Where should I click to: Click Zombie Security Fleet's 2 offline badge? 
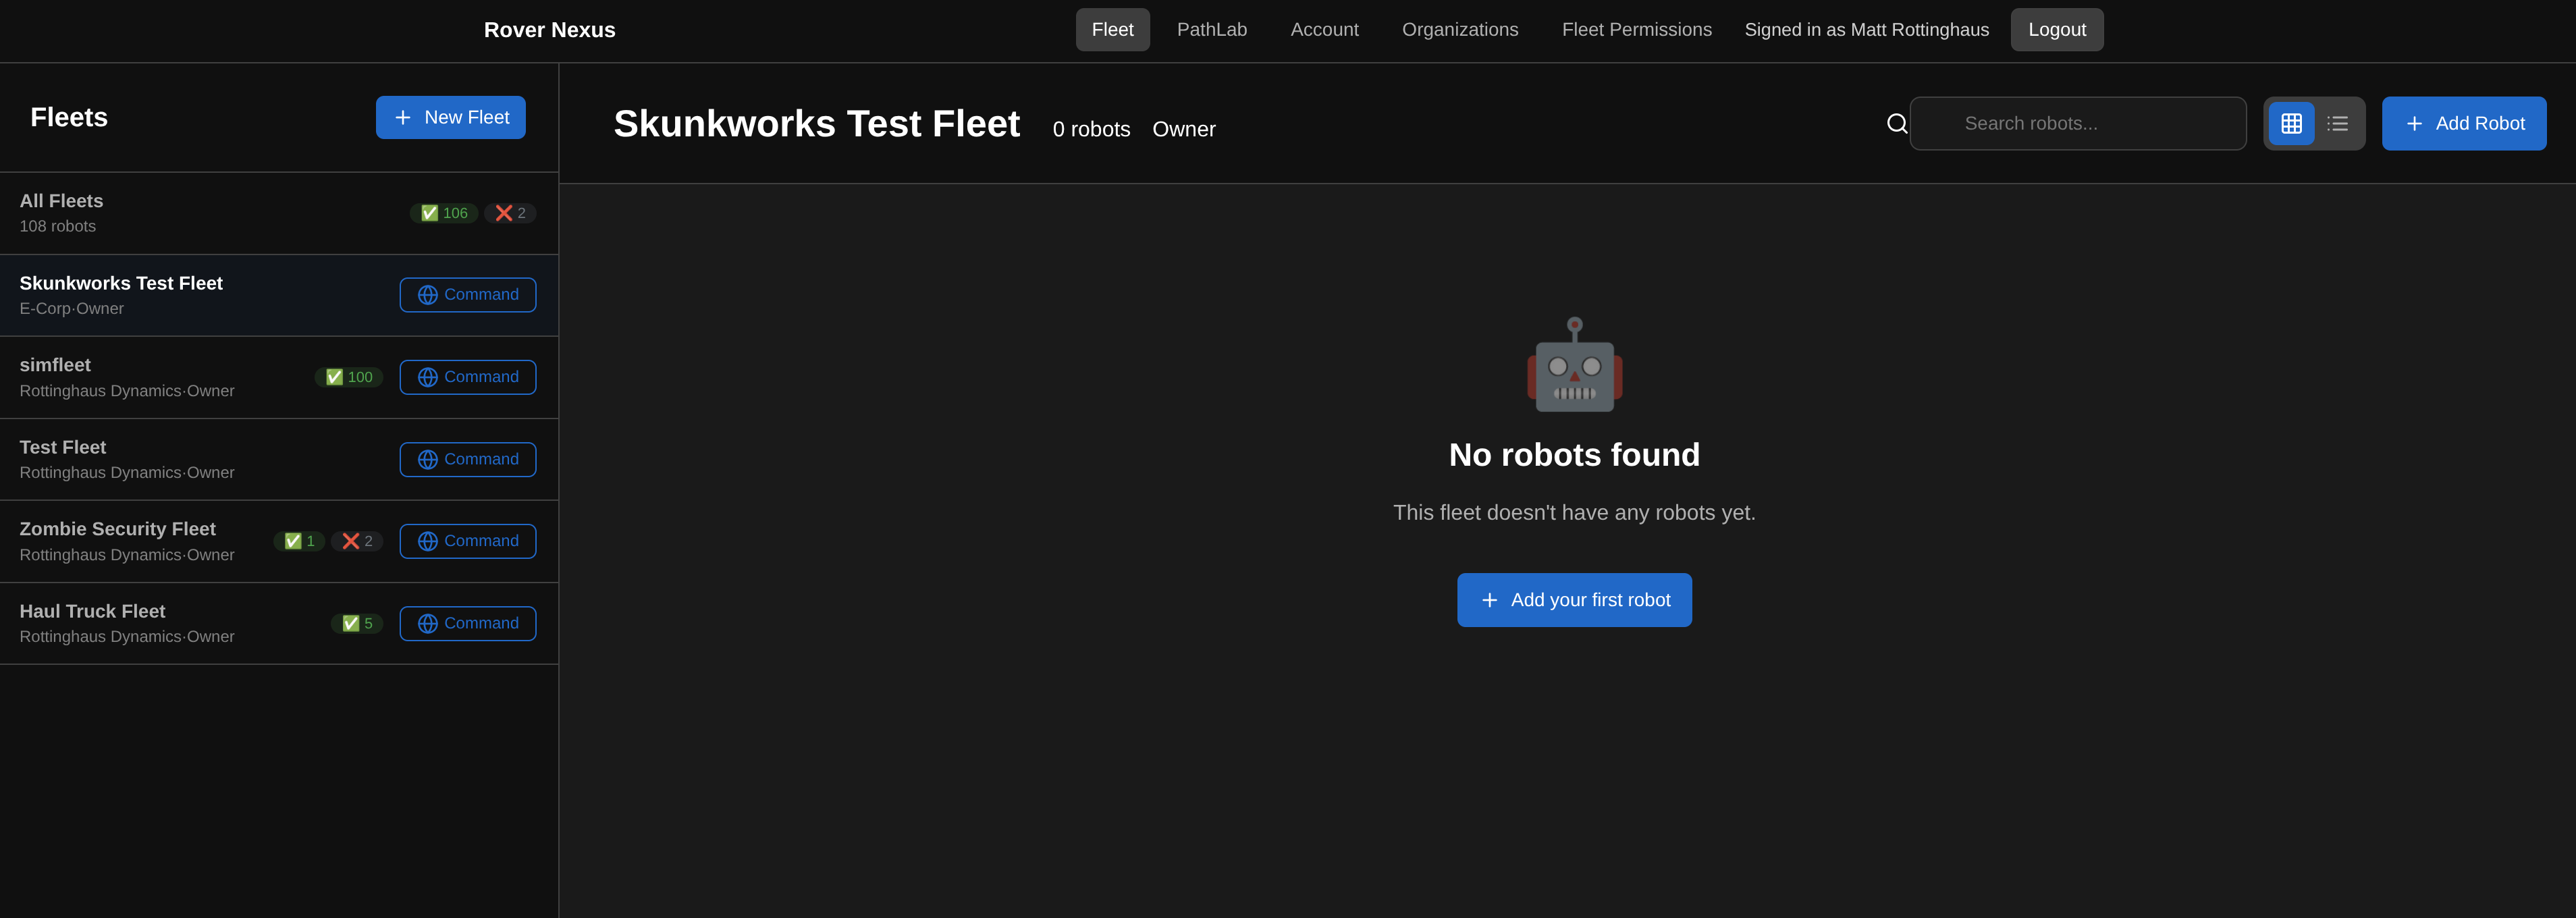click(357, 541)
